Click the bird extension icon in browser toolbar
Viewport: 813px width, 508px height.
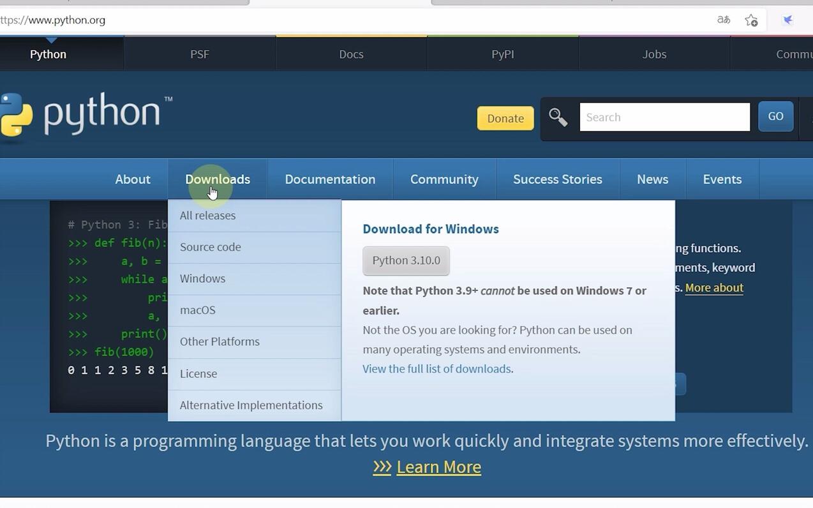(x=788, y=20)
